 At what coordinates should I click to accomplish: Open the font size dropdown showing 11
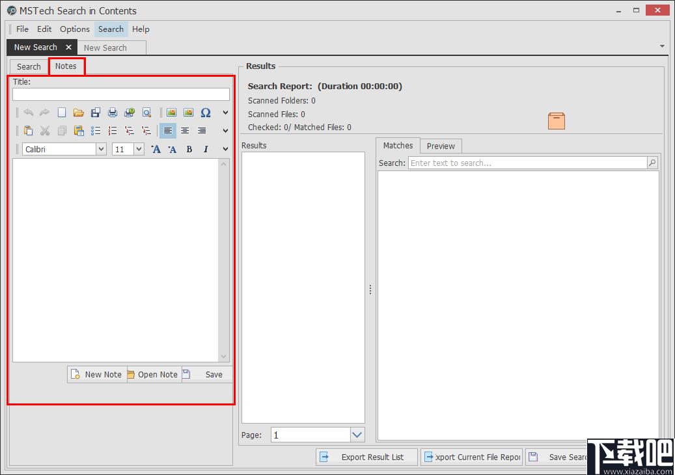click(x=139, y=149)
